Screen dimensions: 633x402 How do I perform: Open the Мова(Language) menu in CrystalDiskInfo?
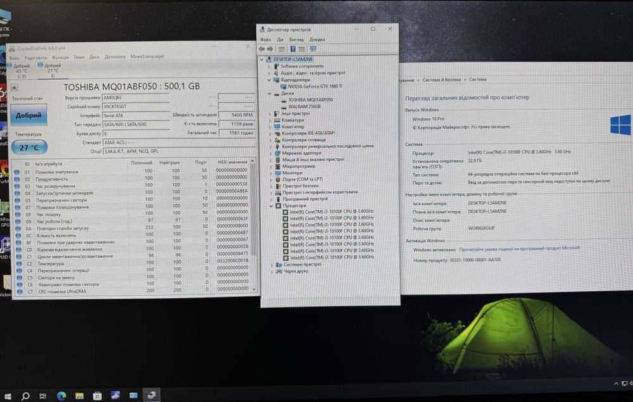(x=147, y=56)
